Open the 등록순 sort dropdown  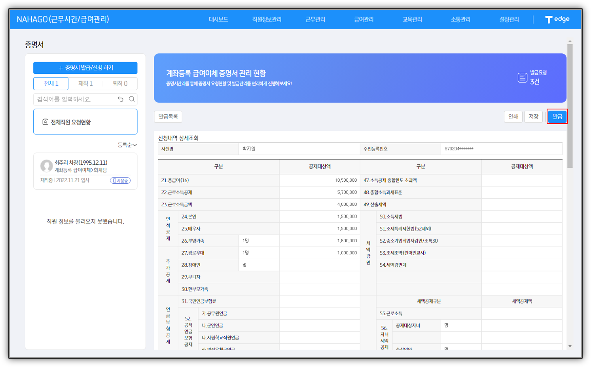coord(127,145)
